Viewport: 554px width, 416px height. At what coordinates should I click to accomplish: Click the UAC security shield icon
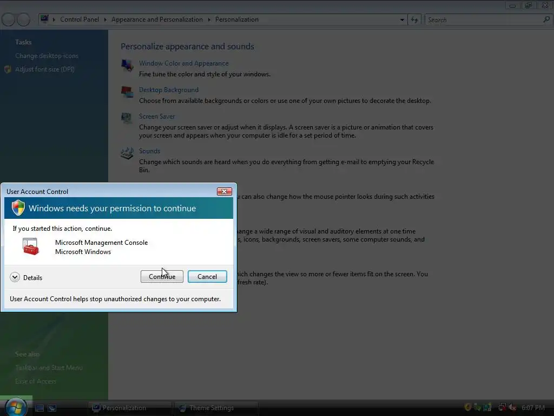click(18, 207)
